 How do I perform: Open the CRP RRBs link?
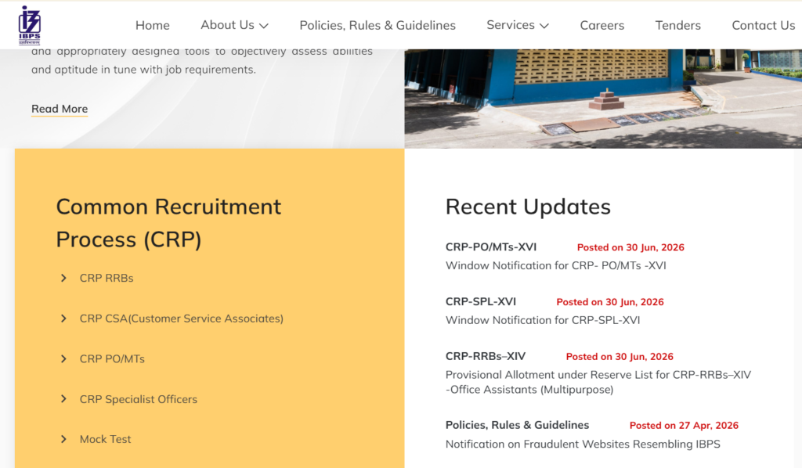107,278
